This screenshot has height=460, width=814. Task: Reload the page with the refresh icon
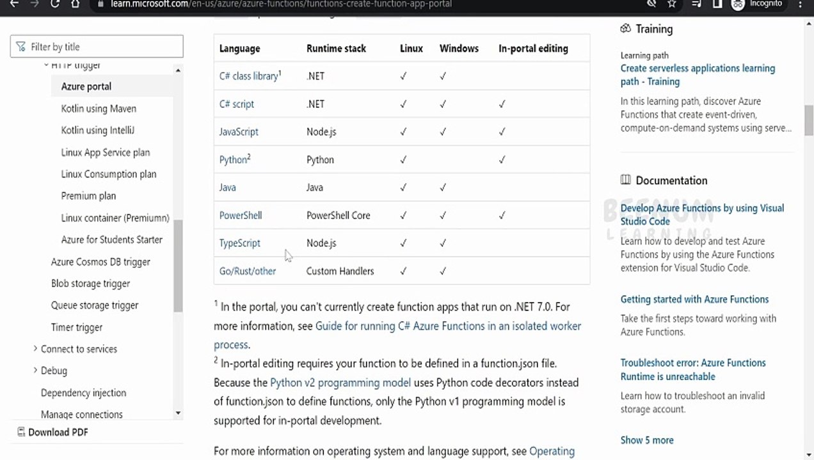[x=55, y=4]
